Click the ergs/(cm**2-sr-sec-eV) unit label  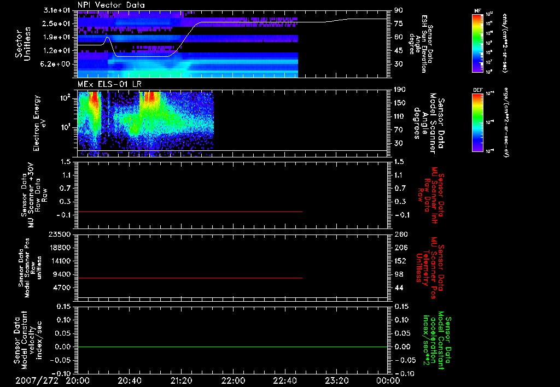506,122
